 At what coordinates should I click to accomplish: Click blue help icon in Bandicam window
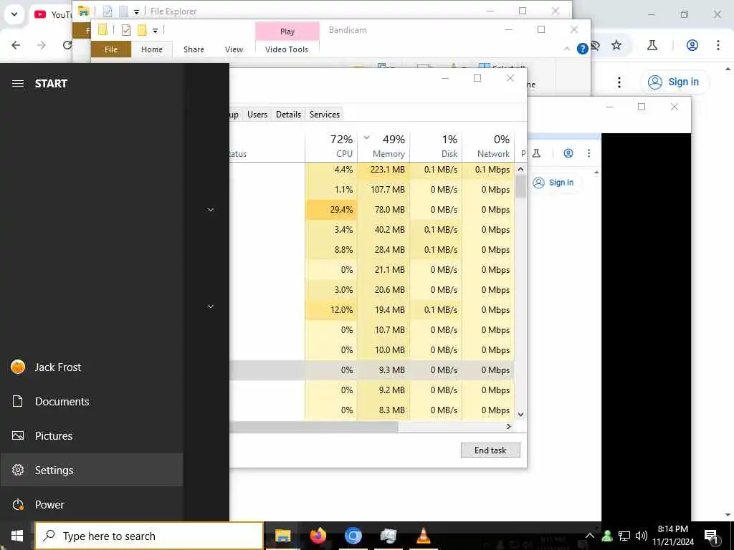pyautogui.click(x=582, y=49)
